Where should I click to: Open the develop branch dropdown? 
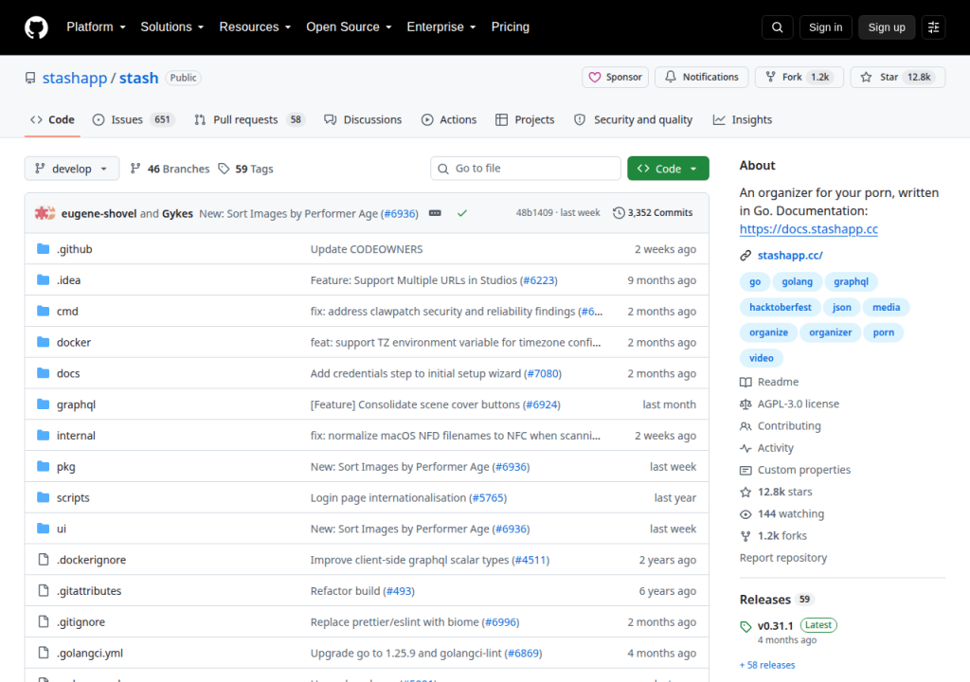[x=72, y=169]
